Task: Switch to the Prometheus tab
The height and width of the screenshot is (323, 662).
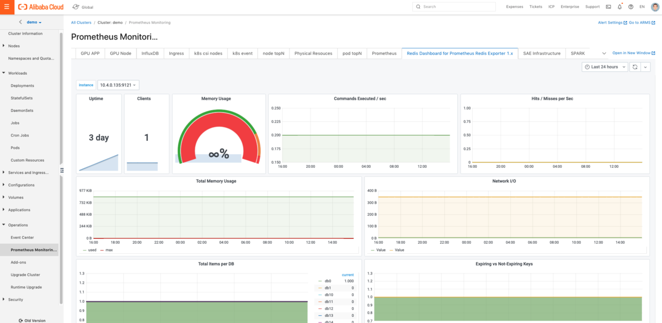Action: click(x=384, y=53)
